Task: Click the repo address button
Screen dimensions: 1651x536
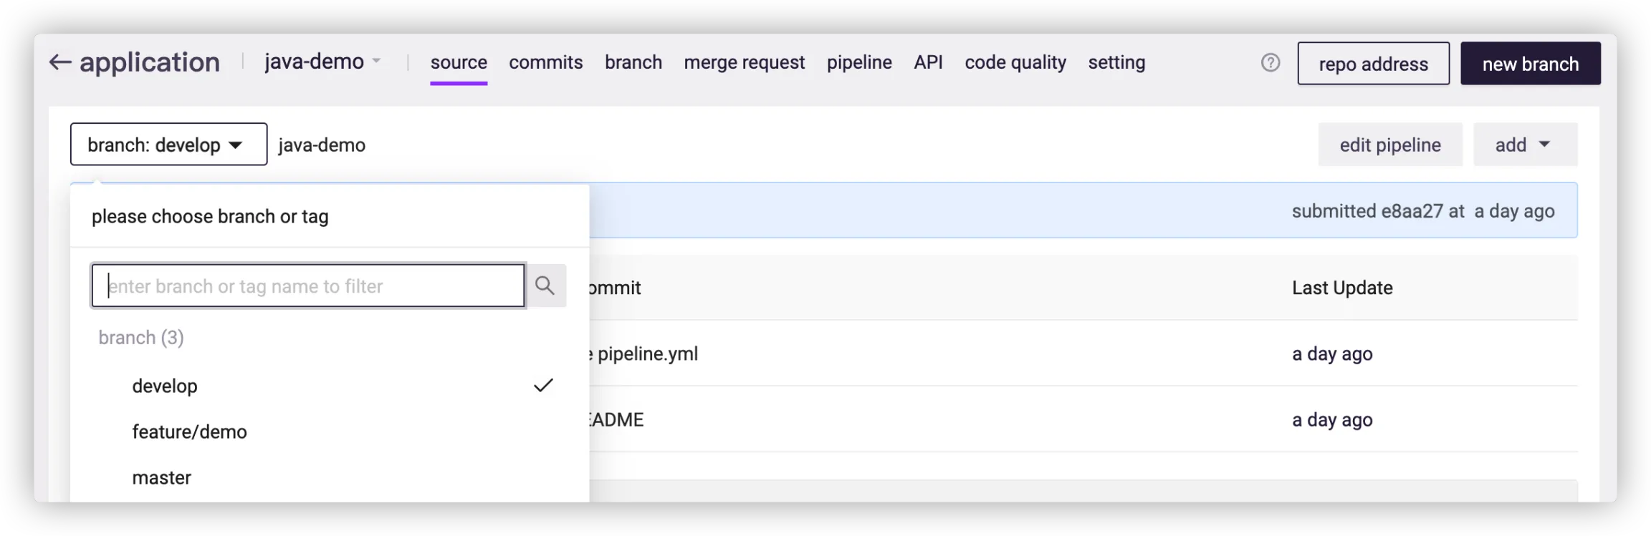Action: click(1372, 64)
